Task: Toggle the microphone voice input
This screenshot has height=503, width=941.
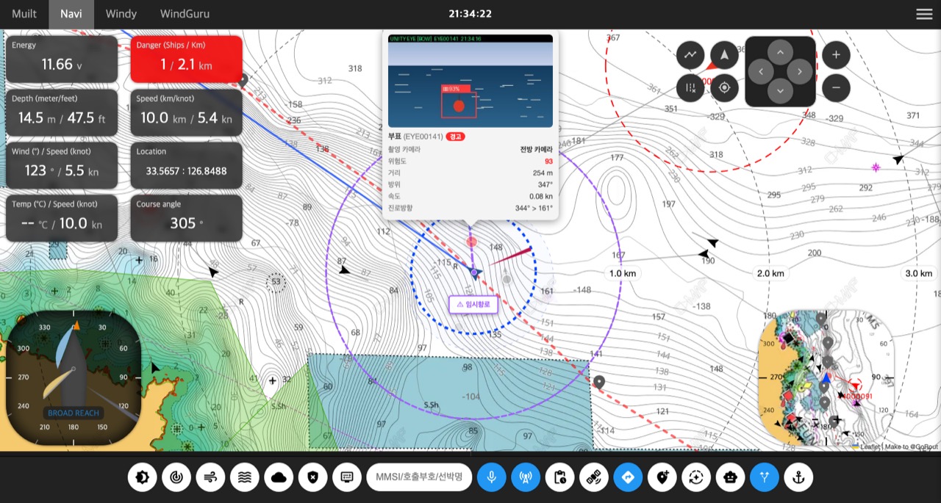Action: (x=491, y=477)
